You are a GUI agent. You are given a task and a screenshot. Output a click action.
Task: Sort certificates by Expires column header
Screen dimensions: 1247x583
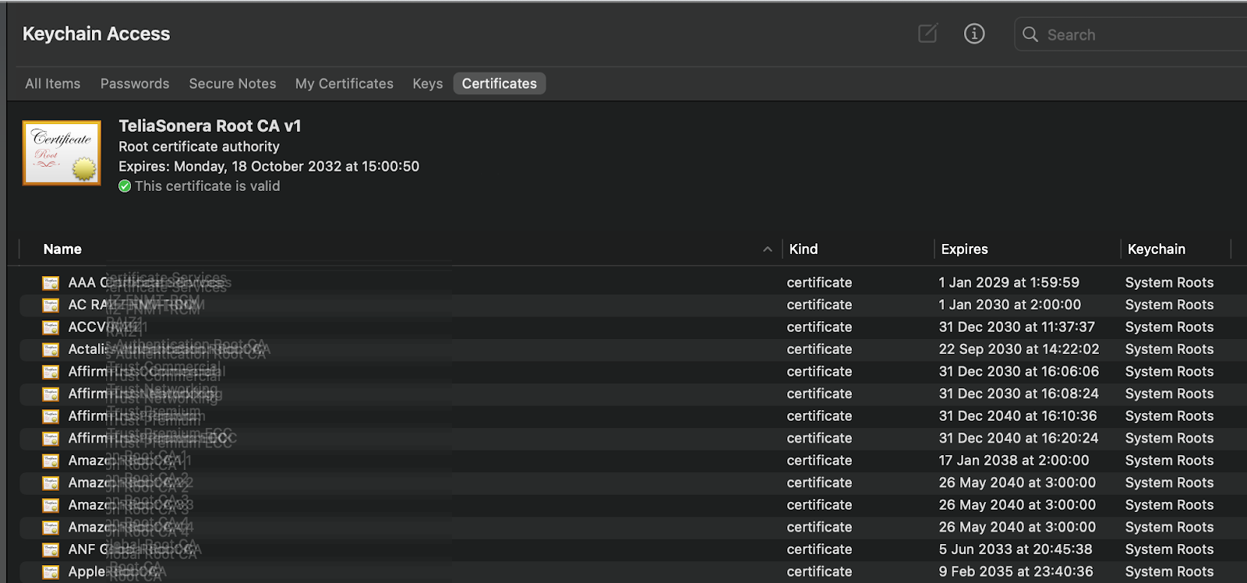pos(964,249)
